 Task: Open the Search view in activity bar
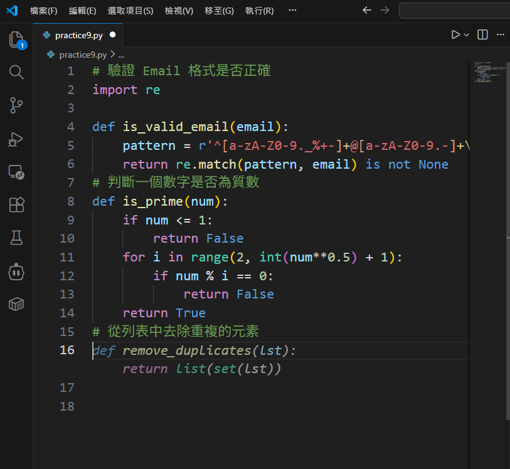(x=16, y=72)
